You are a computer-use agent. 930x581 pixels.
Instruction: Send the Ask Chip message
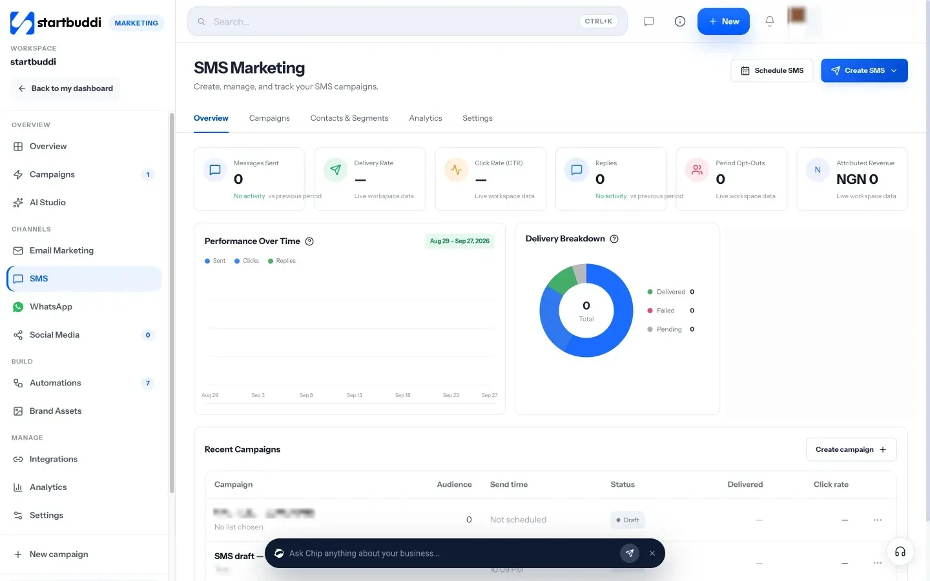coord(630,553)
